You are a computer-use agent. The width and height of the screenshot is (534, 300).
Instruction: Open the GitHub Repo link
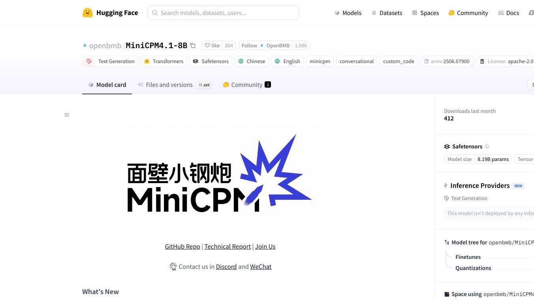[x=182, y=246]
